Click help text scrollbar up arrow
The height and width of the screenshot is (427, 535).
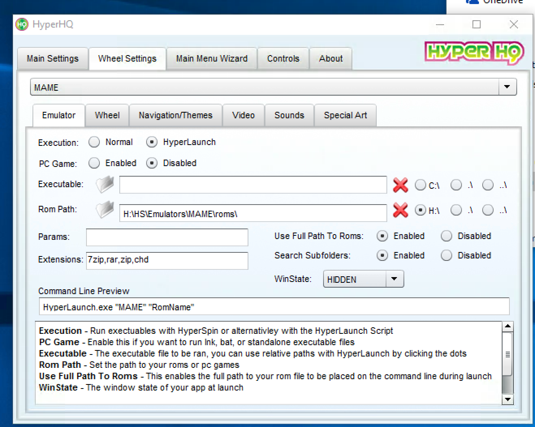click(508, 327)
